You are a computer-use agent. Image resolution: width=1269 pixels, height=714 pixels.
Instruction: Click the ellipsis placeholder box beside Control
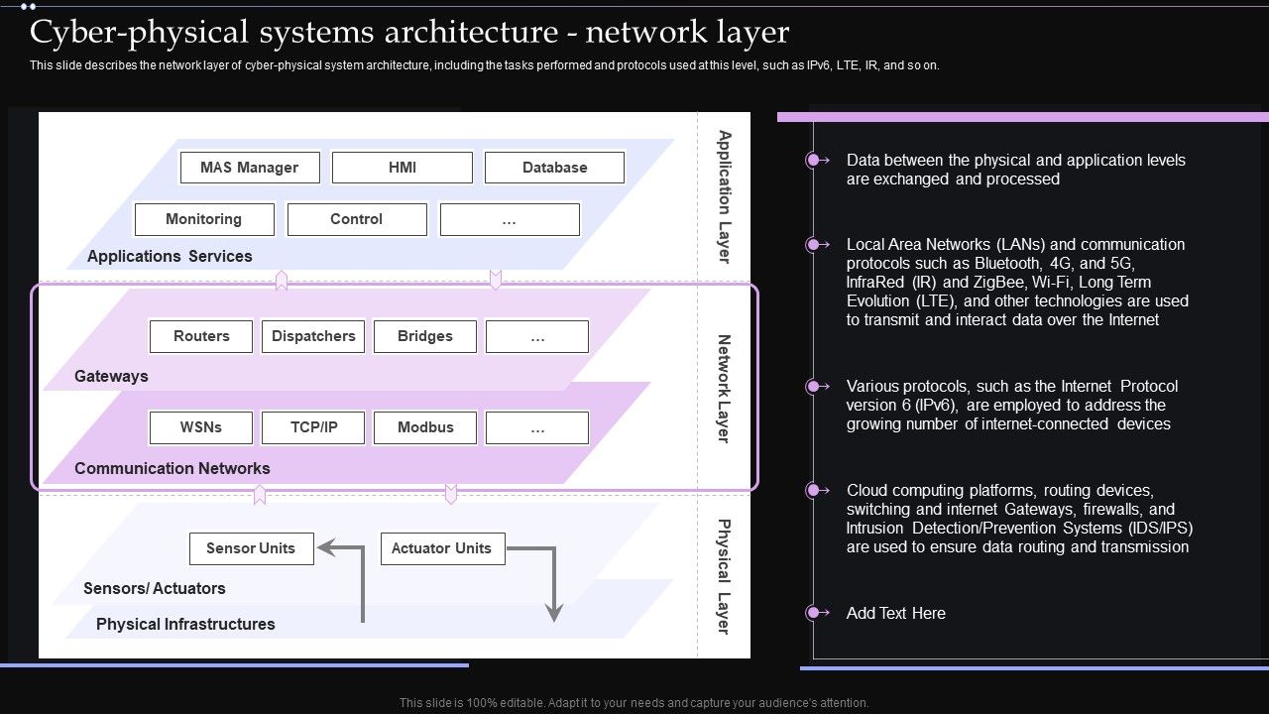pos(510,219)
